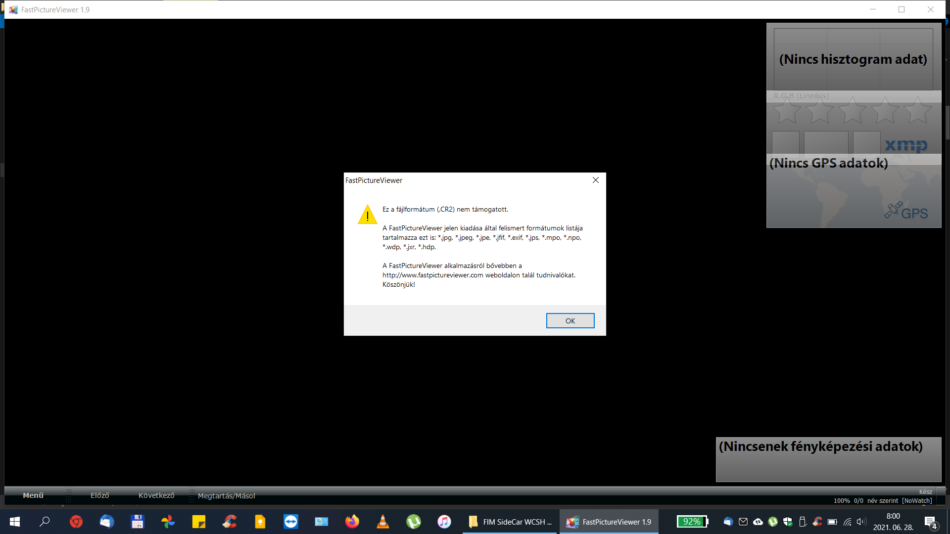Set third rating star
950x534 pixels.
[853, 110]
